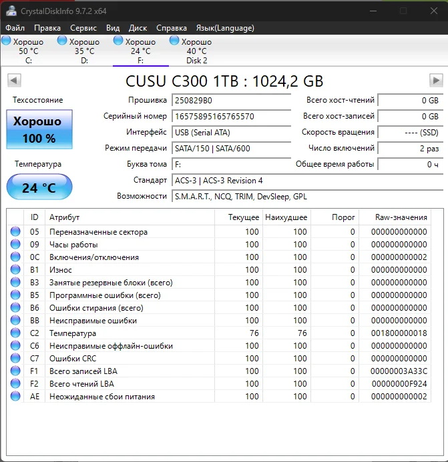The image size is (448, 462).
Task: Go to the next disk with right arrow
Action: tap(436, 80)
